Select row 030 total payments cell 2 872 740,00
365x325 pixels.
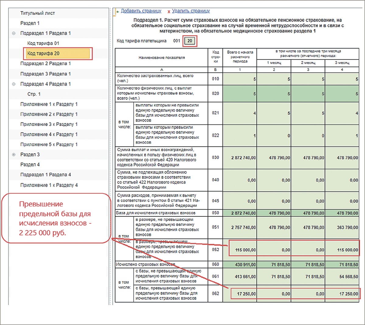pyautogui.click(x=240, y=158)
